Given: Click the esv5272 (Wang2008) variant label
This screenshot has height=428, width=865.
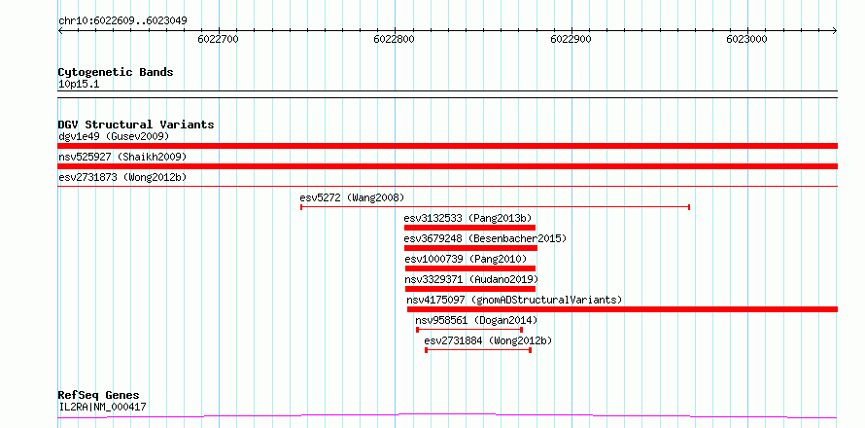Looking at the screenshot, I should point(352,197).
